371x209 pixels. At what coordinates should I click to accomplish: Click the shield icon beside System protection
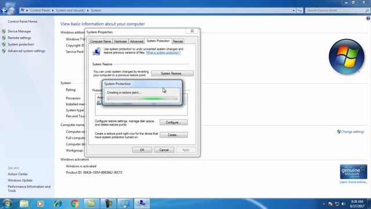point(4,44)
